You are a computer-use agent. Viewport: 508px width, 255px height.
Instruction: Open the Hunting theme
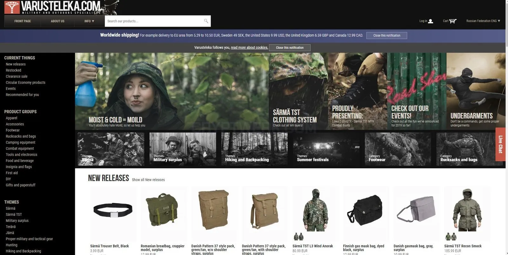coord(11,245)
